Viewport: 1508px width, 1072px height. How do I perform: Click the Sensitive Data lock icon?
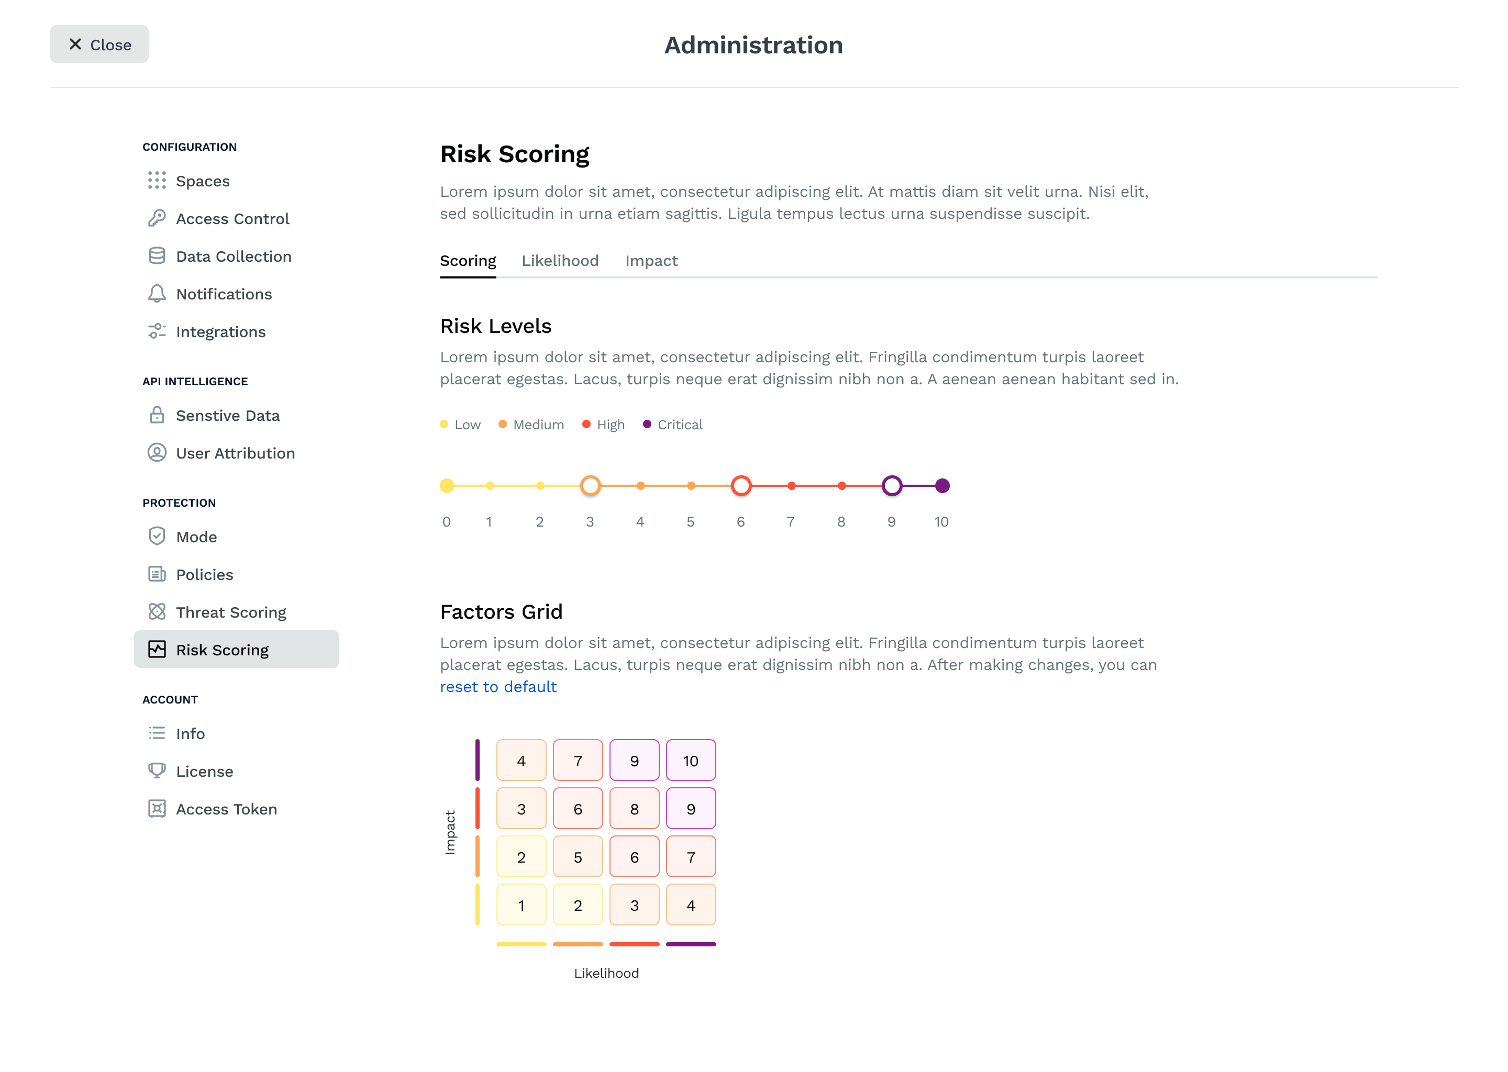[157, 415]
